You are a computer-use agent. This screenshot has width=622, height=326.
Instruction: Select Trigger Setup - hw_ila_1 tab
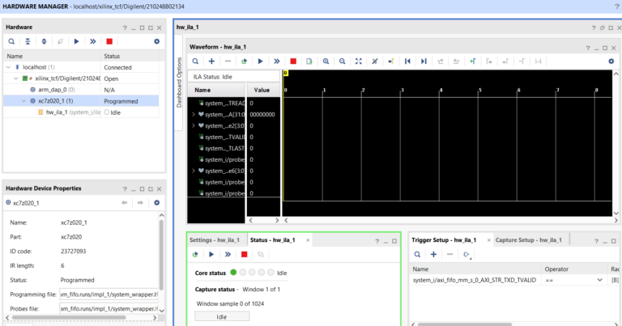click(444, 240)
